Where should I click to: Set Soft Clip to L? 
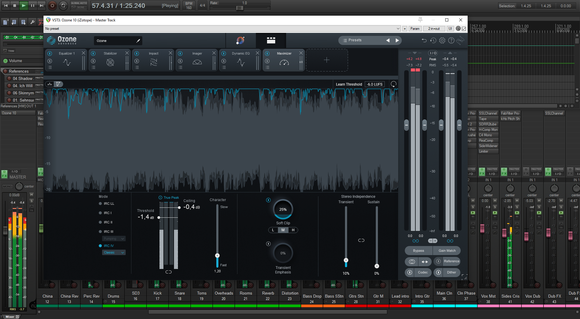pos(273,230)
